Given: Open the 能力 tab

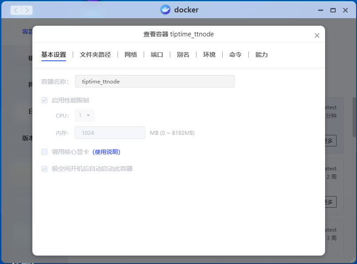Looking at the screenshot, I should (x=262, y=55).
